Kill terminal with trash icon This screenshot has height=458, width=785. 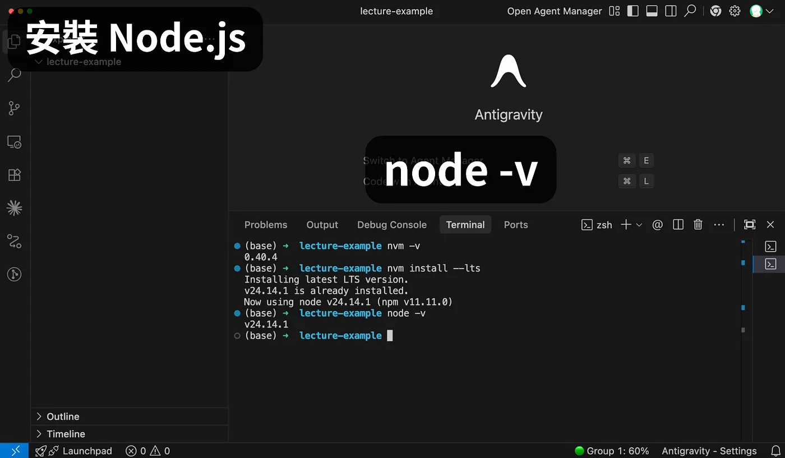pyautogui.click(x=698, y=225)
